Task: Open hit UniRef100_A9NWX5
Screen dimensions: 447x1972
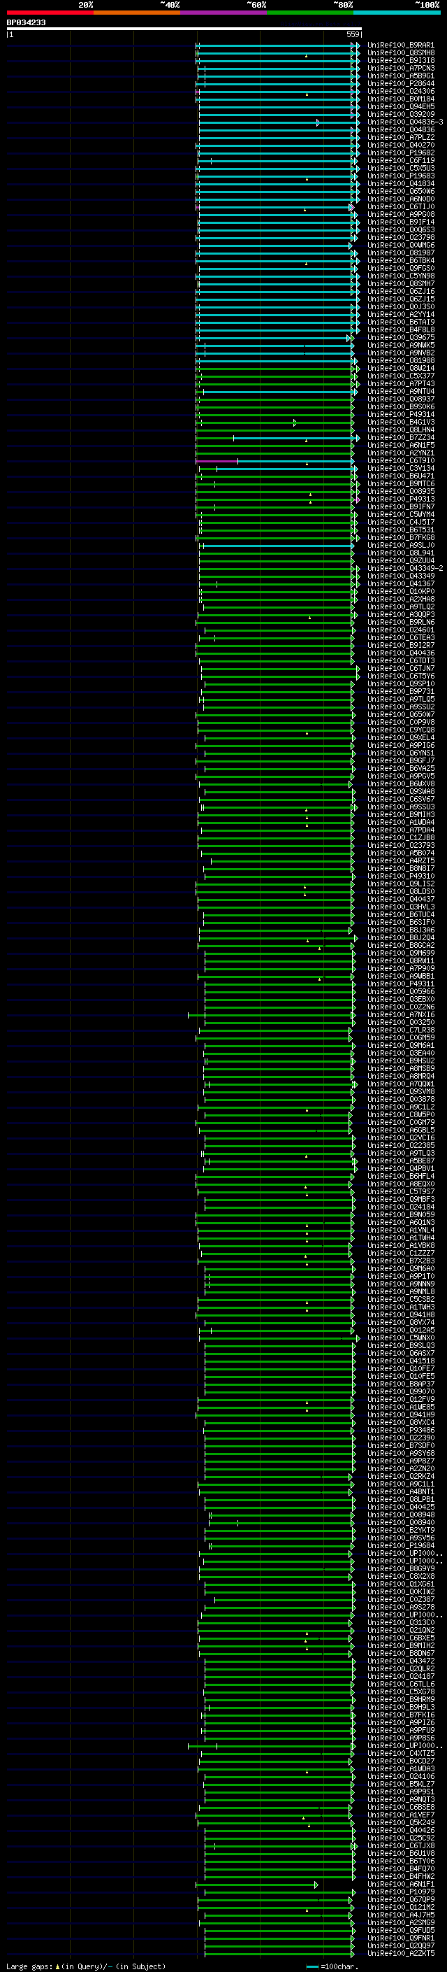Action: 401,346
